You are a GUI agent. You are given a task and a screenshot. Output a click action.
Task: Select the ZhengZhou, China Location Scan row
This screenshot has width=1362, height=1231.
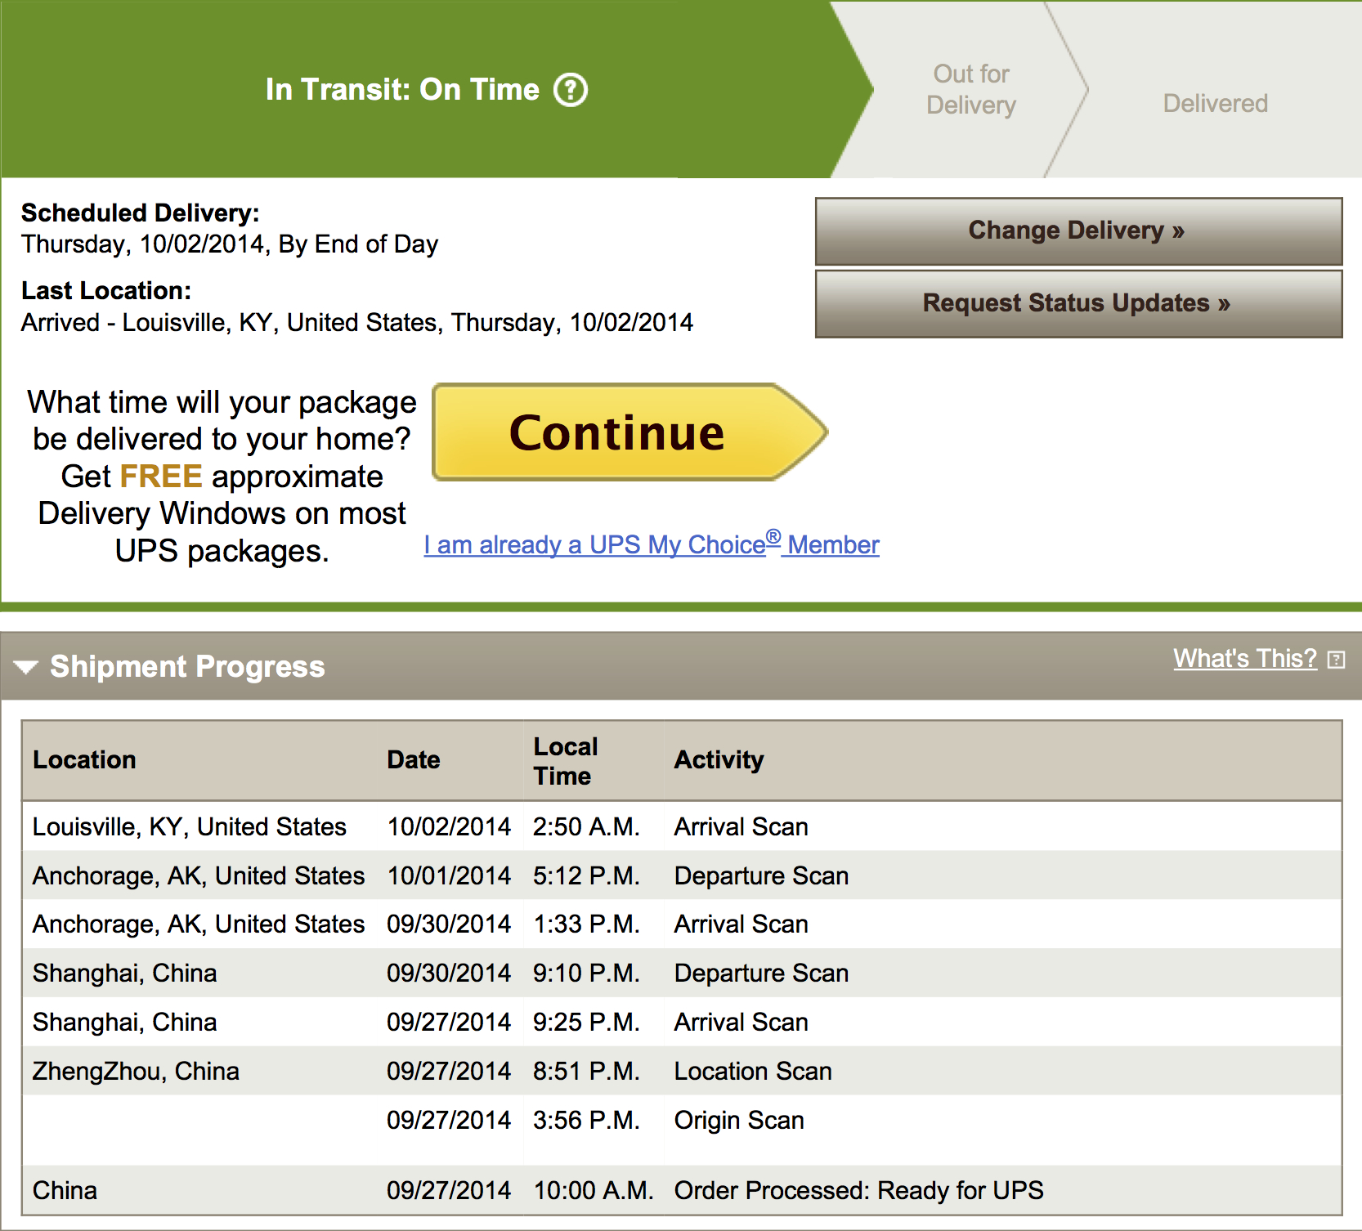(682, 1071)
